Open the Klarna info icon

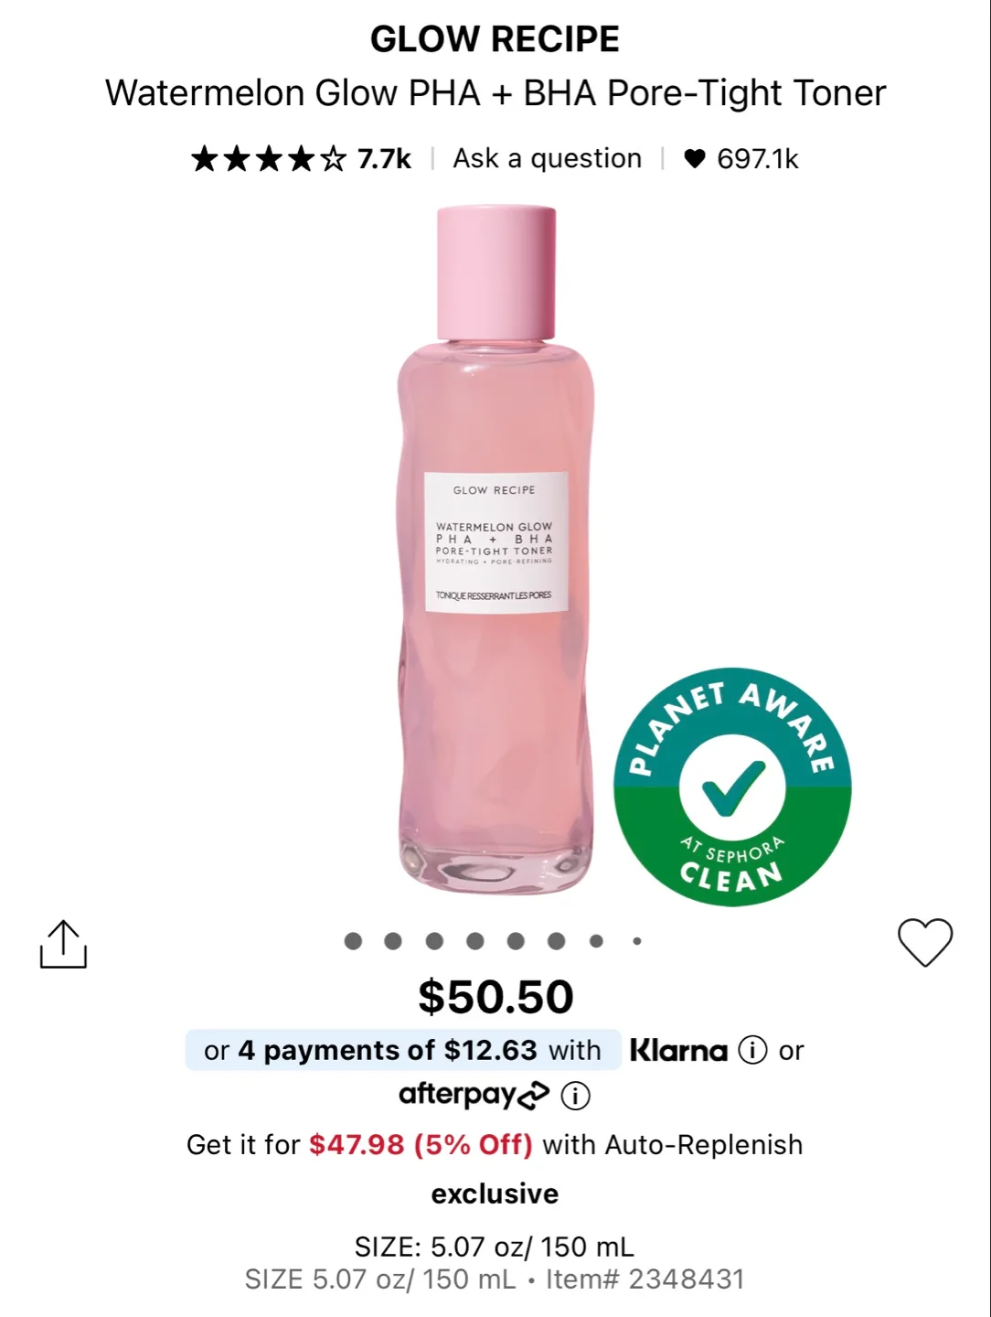pyautogui.click(x=752, y=1050)
